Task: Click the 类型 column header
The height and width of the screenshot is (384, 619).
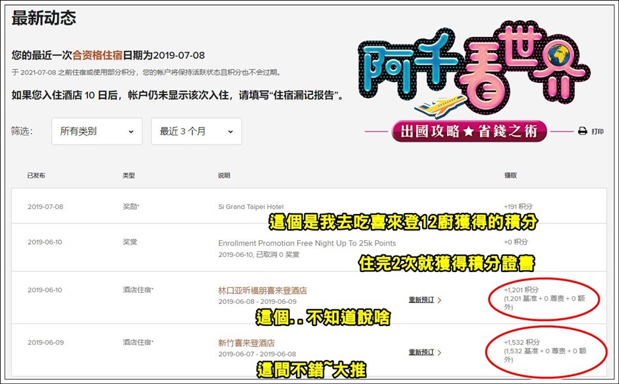Action: pyautogui.click(x=129, y=176)
